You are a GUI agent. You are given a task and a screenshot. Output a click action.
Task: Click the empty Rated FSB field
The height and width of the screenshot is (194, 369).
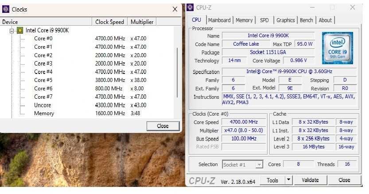(244, 147)
